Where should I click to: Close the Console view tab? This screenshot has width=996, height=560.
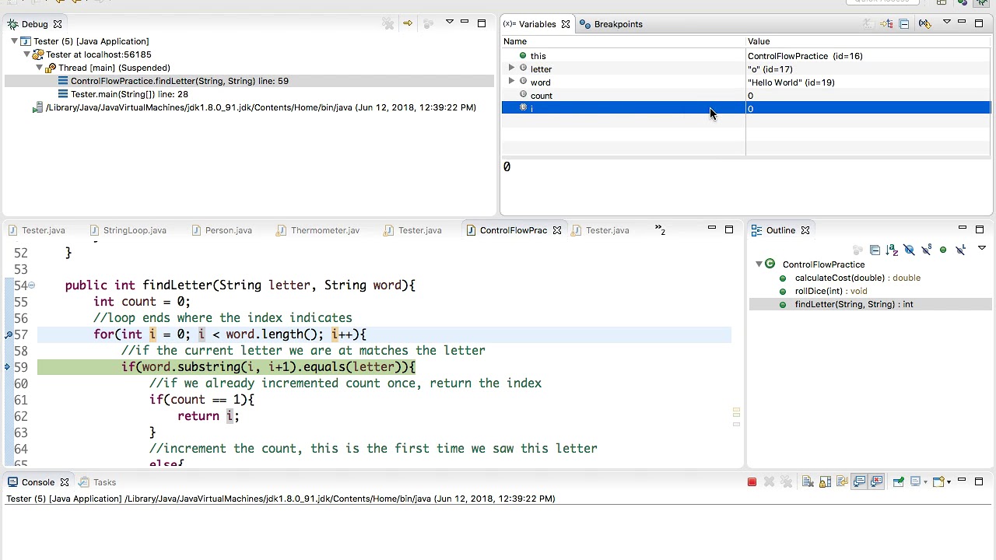coord(65,482)
